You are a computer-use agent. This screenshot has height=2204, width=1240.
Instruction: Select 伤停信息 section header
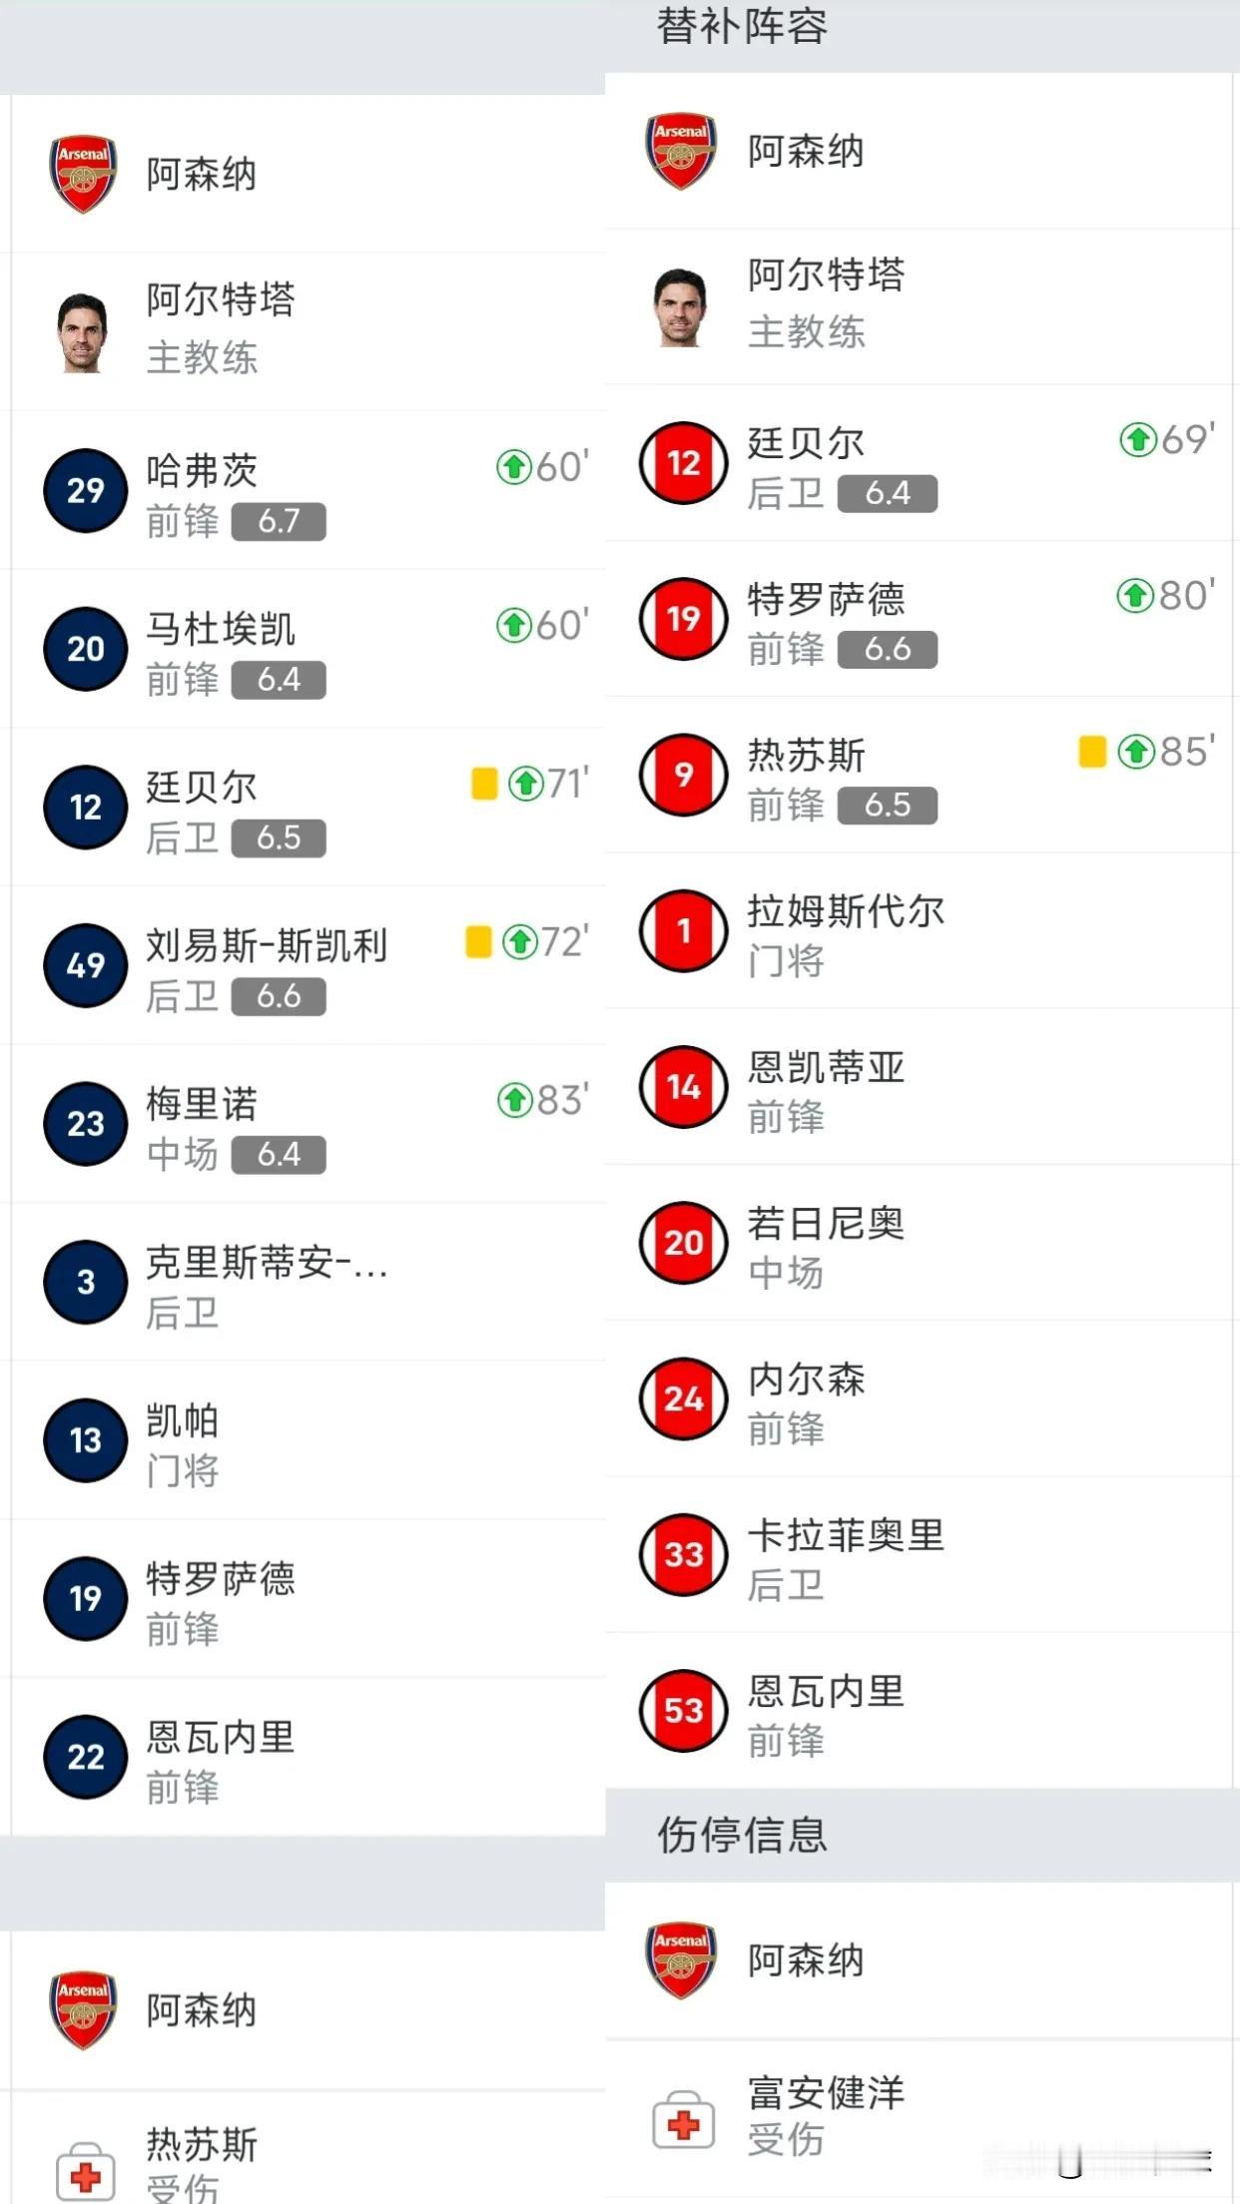[742, 1835]
